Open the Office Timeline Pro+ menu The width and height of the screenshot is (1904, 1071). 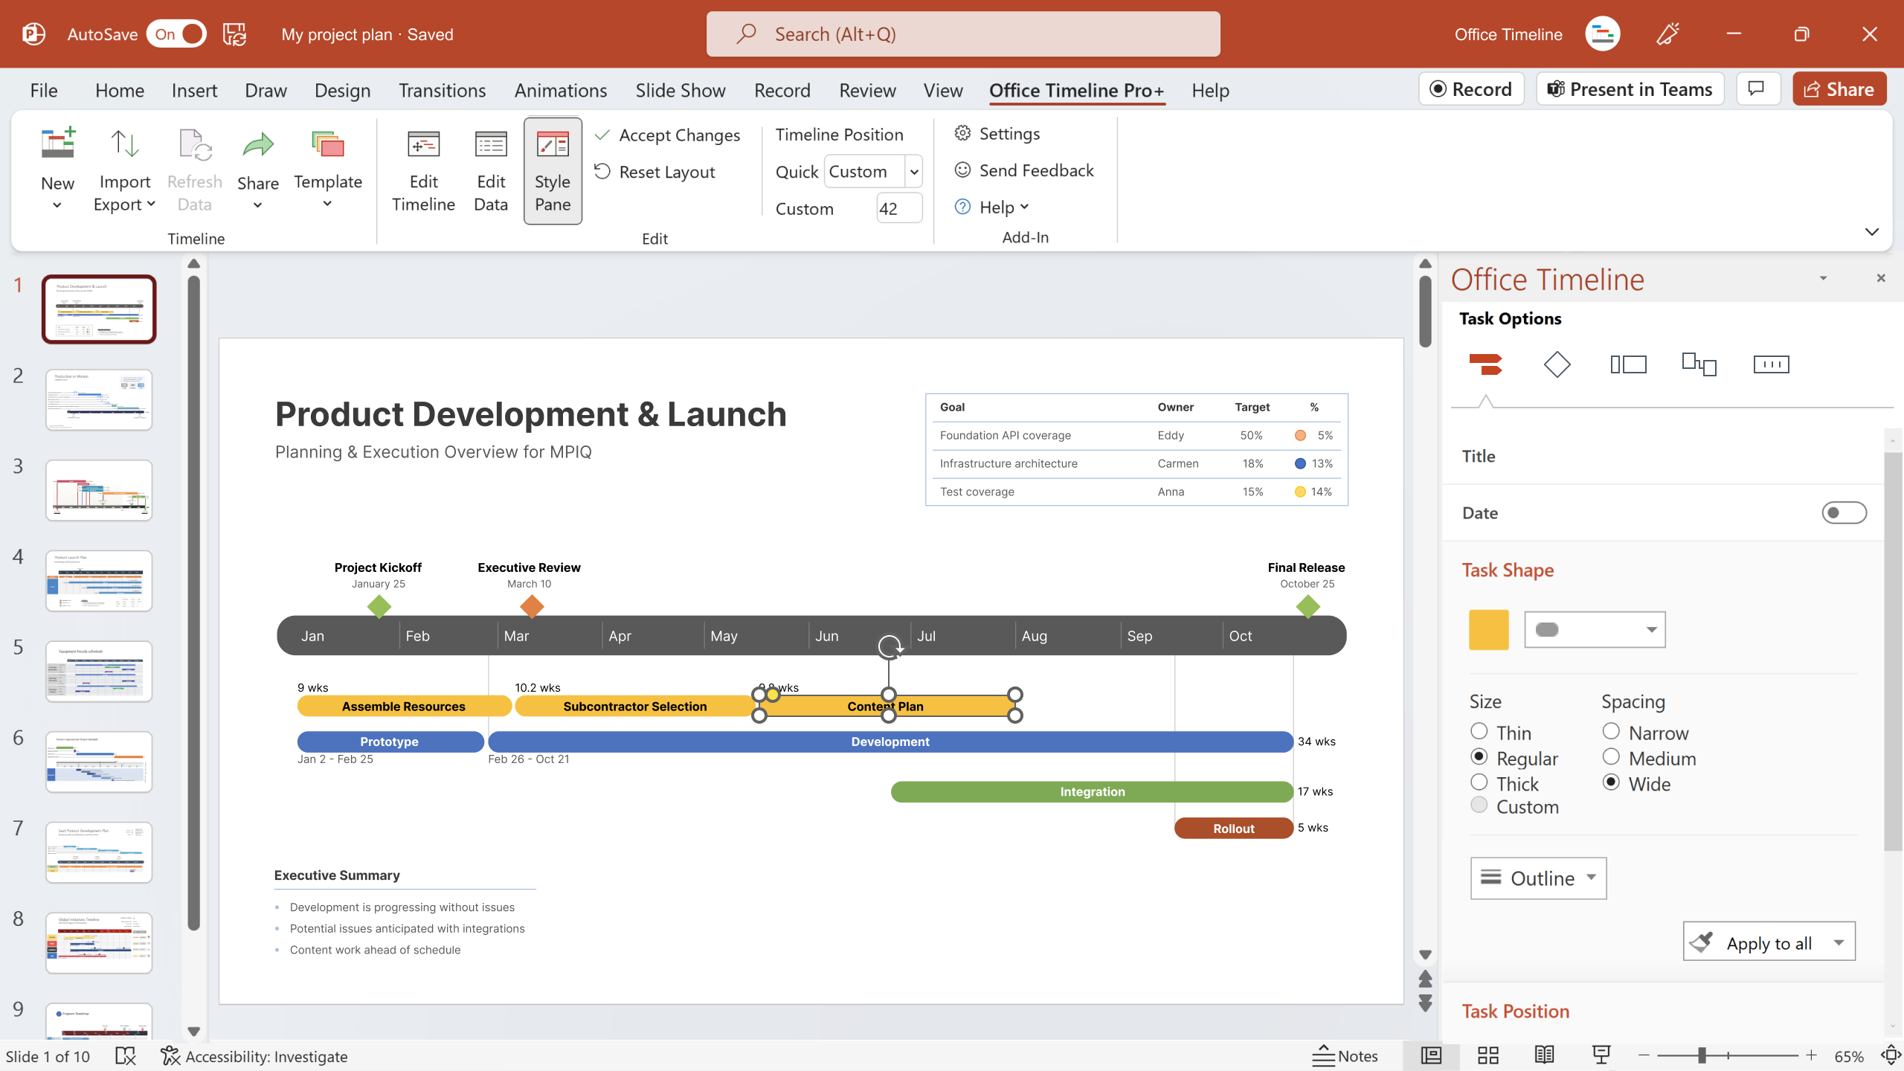(1075, 89)
